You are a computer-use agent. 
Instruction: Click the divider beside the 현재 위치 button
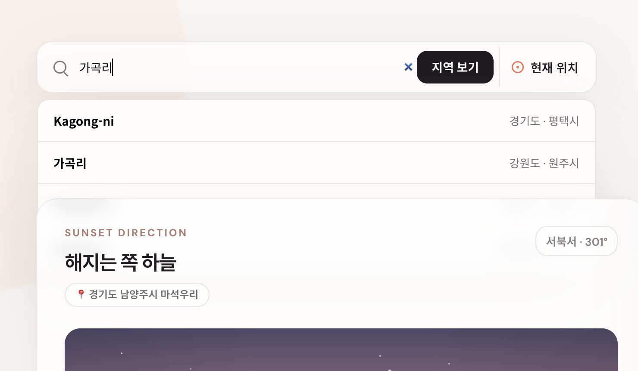(499, 67)
